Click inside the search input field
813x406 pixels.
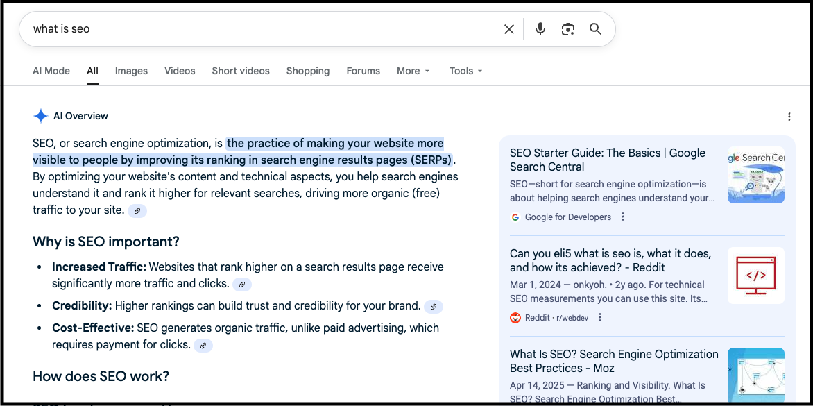tap(264, 29)
